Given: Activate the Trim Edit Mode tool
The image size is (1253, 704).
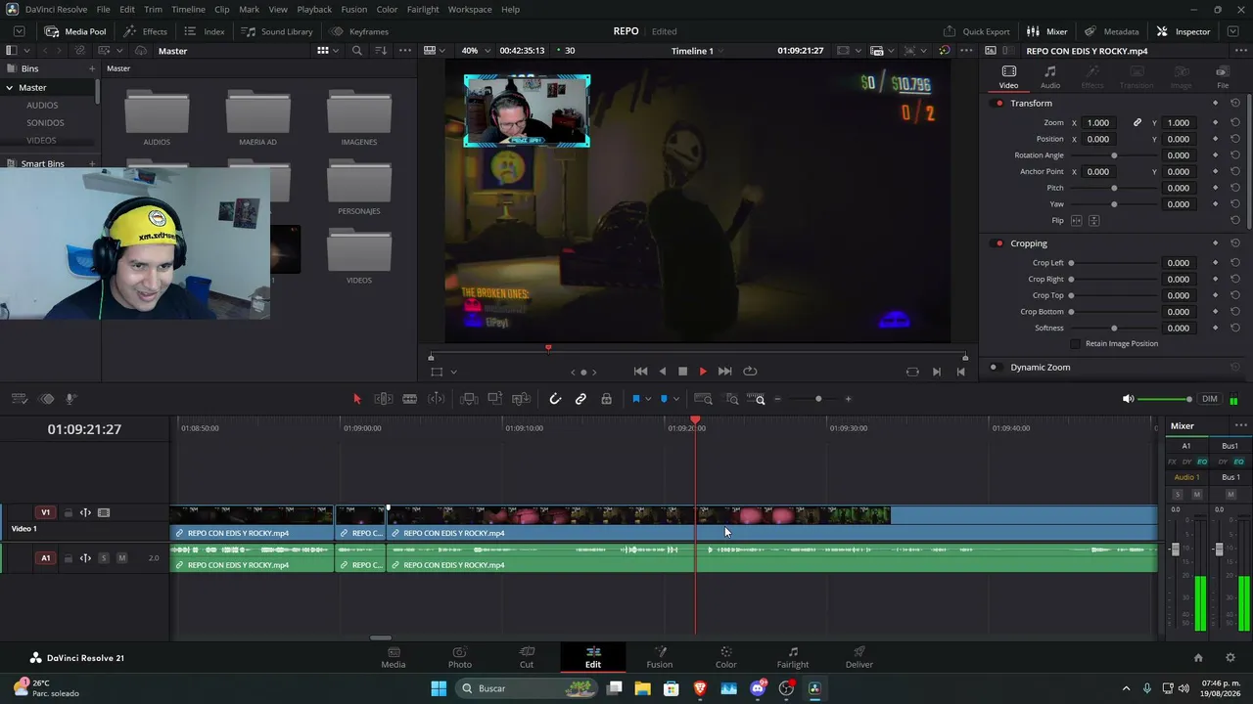Looking at the screenshot, I should point(384,399).
